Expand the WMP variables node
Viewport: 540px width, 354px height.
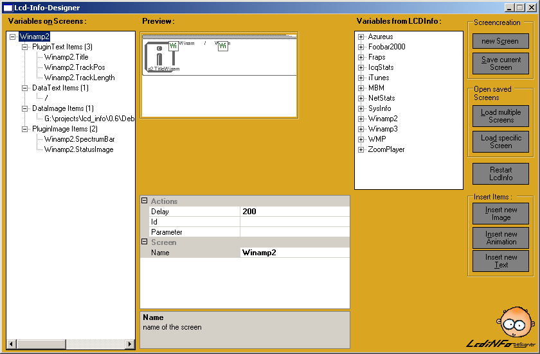[x=361, y=139]
